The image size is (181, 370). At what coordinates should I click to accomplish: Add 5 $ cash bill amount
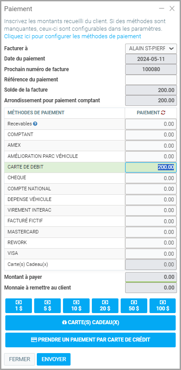47,306
